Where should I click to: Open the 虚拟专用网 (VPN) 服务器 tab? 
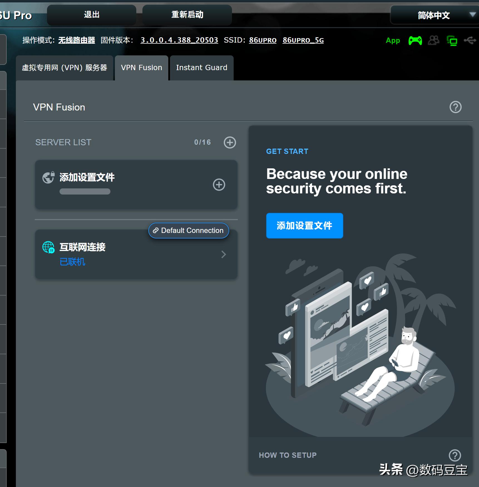tap(65, 67)
